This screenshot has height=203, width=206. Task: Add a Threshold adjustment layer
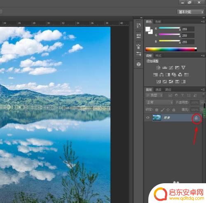click(x=171, y=82)
